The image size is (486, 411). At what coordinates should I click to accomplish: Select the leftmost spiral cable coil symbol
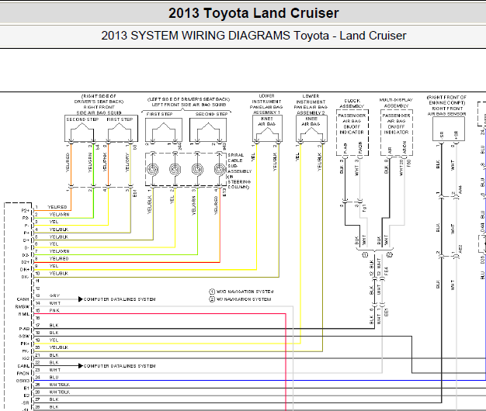click(x=152, y=170)
